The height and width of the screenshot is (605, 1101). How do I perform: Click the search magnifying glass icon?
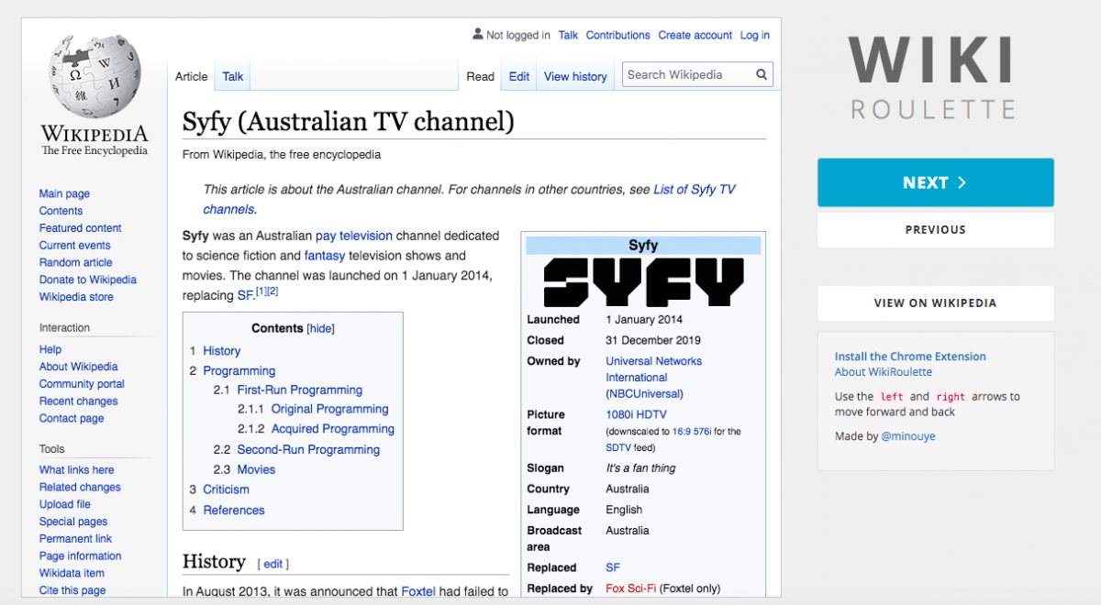pos(762,75)
